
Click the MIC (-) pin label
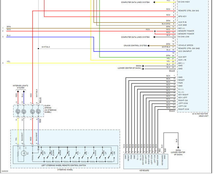[181, 63]
